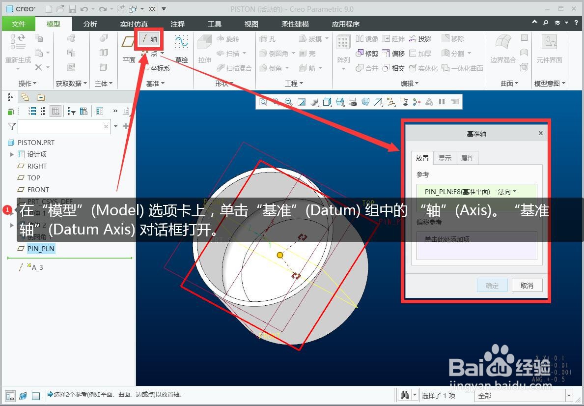Click the Revolve (旋转) tool
Screen dimensions: 584x406
228,39
